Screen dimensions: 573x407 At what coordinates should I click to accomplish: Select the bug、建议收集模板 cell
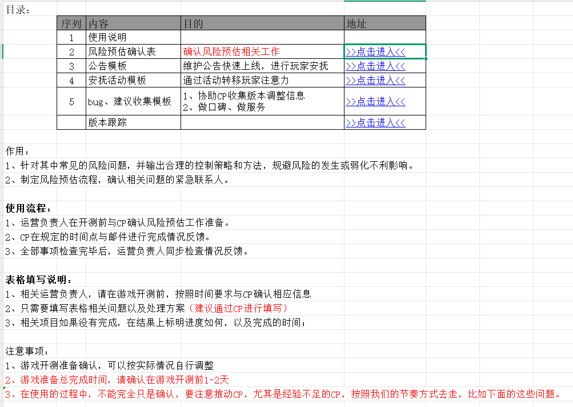point(133,101)
